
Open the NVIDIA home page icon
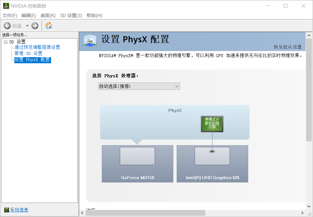[x=48, y=26]
